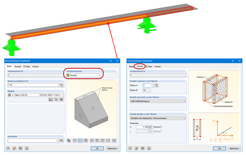Click the Volumenkörper Nr. field in the right dialog
This screenshot has height=155, width=246.
tap(158, 75)
